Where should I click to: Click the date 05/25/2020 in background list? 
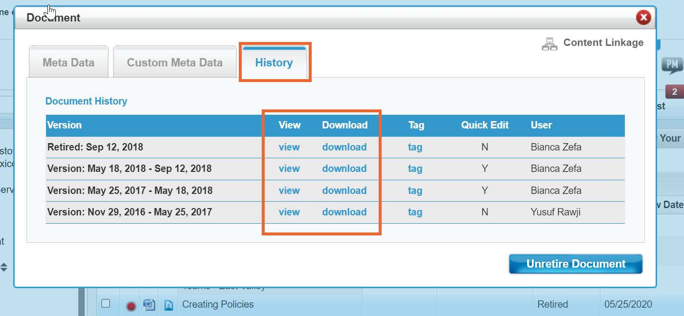pyautogui.click(x=628, y=304)
